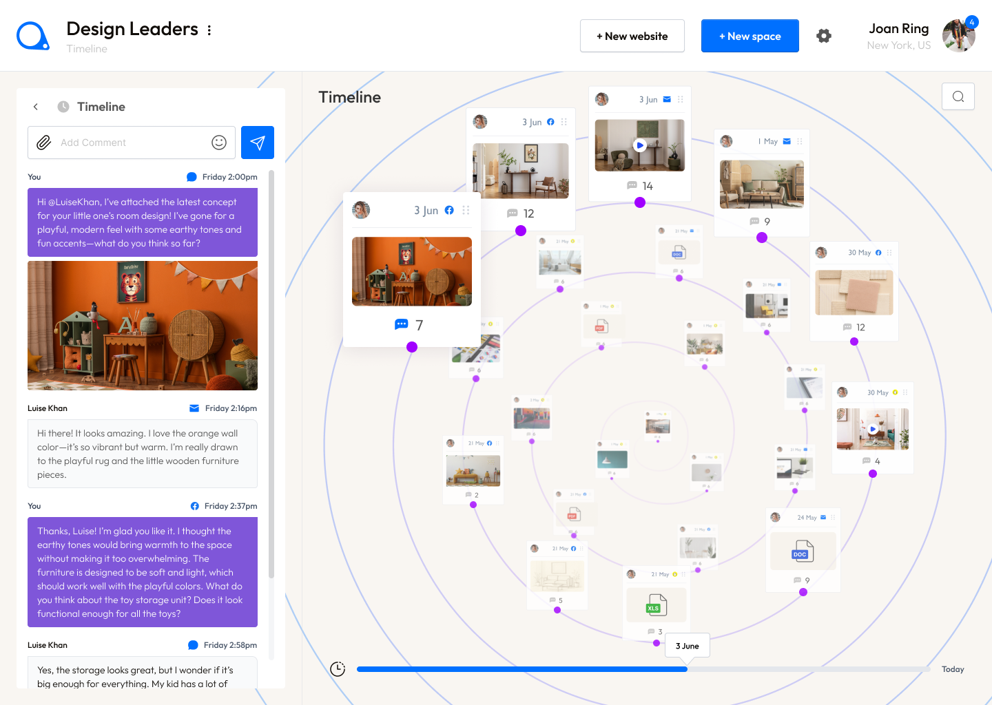Open Design Leaders three-dot options menu
Image resolution: width=992 pixels, height=705 pixels.
(209, 30)
